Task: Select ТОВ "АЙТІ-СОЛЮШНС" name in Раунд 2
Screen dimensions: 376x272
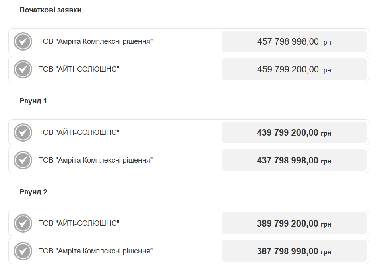Action: pyautogui.click(x=79, y=223)
